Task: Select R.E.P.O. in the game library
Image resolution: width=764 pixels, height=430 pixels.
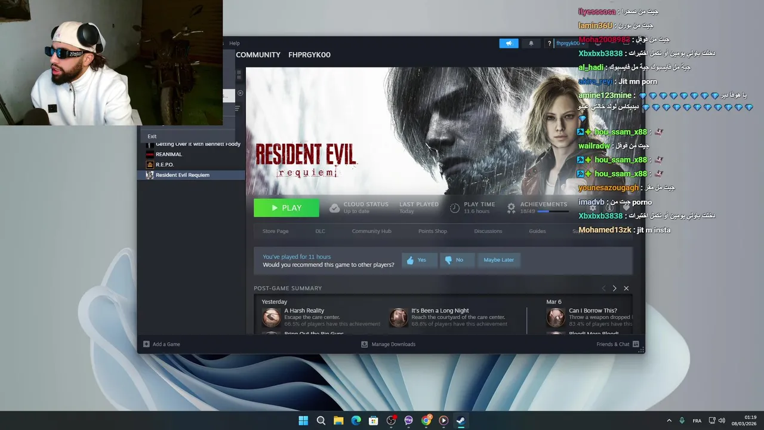Action: [x=165, y=164]
